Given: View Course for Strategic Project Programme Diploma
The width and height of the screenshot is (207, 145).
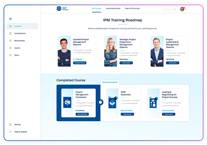Looking at the screenshot, I should [x=126, y=63].
